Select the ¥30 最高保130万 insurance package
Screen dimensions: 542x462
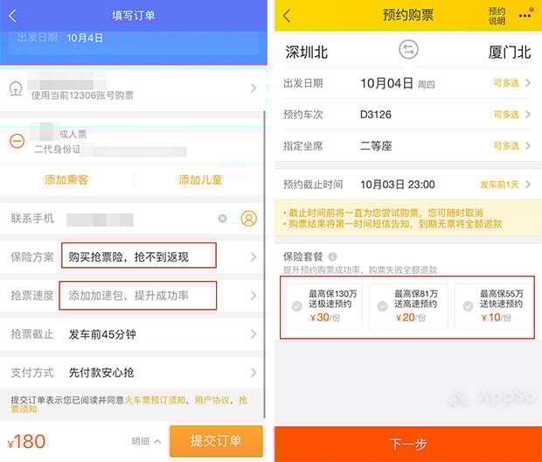[323, 306]
